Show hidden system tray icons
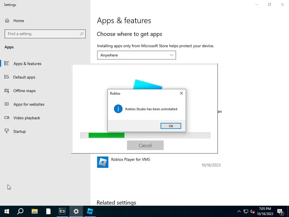Screen dimensions: 289x217 tap(239, 211)
